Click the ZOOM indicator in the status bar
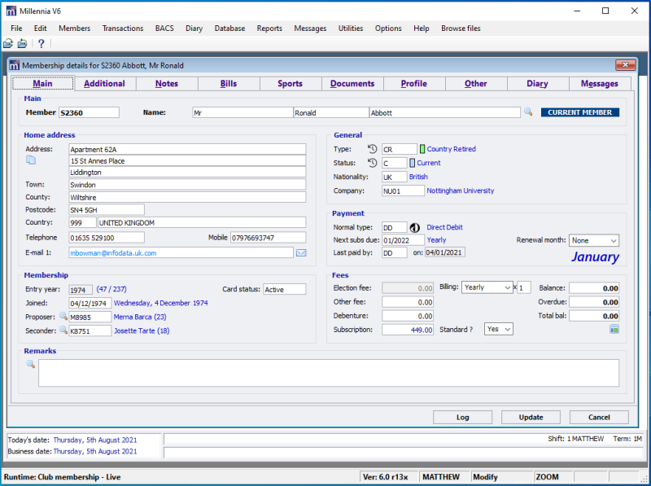The image size is (651, 486). pos(548,476)
